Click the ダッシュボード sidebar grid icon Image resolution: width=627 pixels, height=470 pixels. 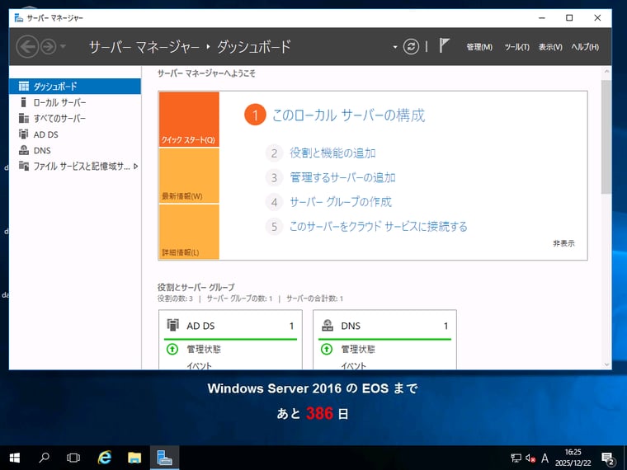24,86
